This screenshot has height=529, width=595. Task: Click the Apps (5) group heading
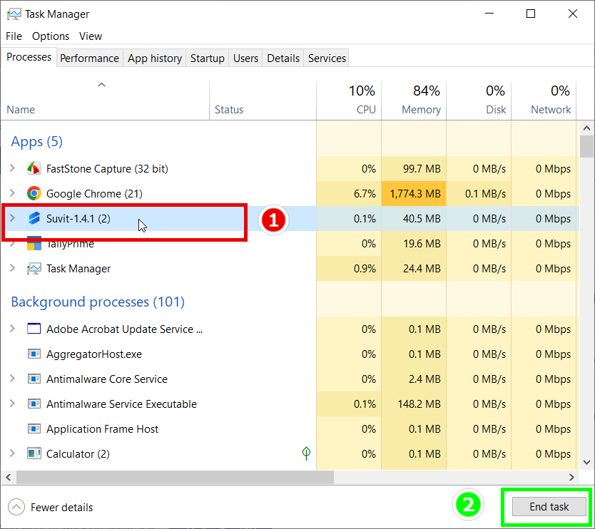(36, 141)
